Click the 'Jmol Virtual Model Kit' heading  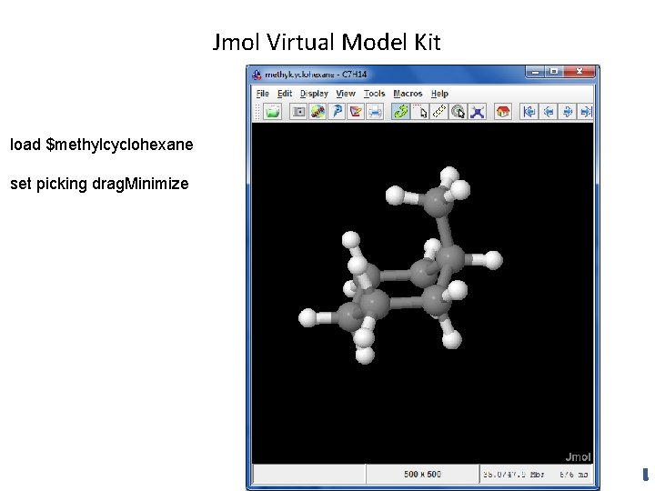click(x=327, y=42)
